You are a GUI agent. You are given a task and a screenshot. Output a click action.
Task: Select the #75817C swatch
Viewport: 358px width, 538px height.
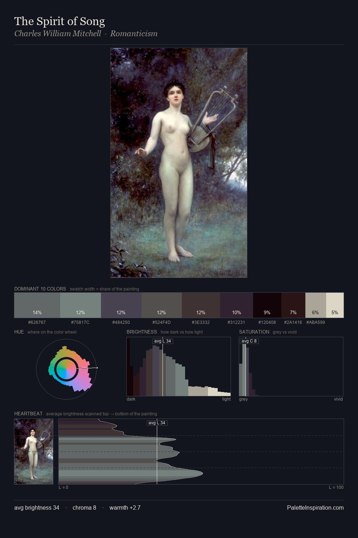click(x=81, y=305)
